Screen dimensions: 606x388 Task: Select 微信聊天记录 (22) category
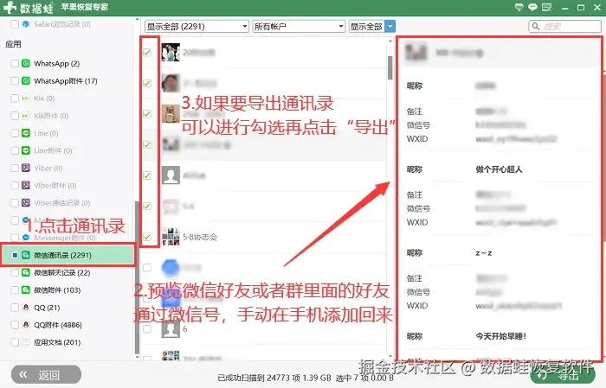[x=61, y=272]
